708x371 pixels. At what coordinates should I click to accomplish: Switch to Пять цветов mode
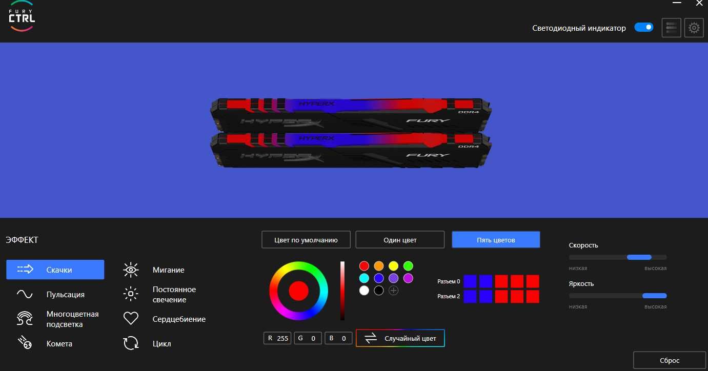(496, 240)
